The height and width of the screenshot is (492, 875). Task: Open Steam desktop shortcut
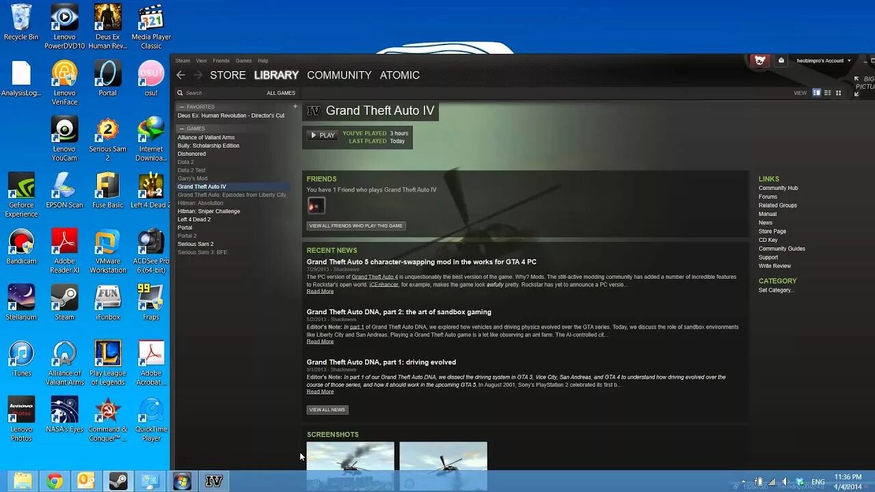click(x=64, y=303)
